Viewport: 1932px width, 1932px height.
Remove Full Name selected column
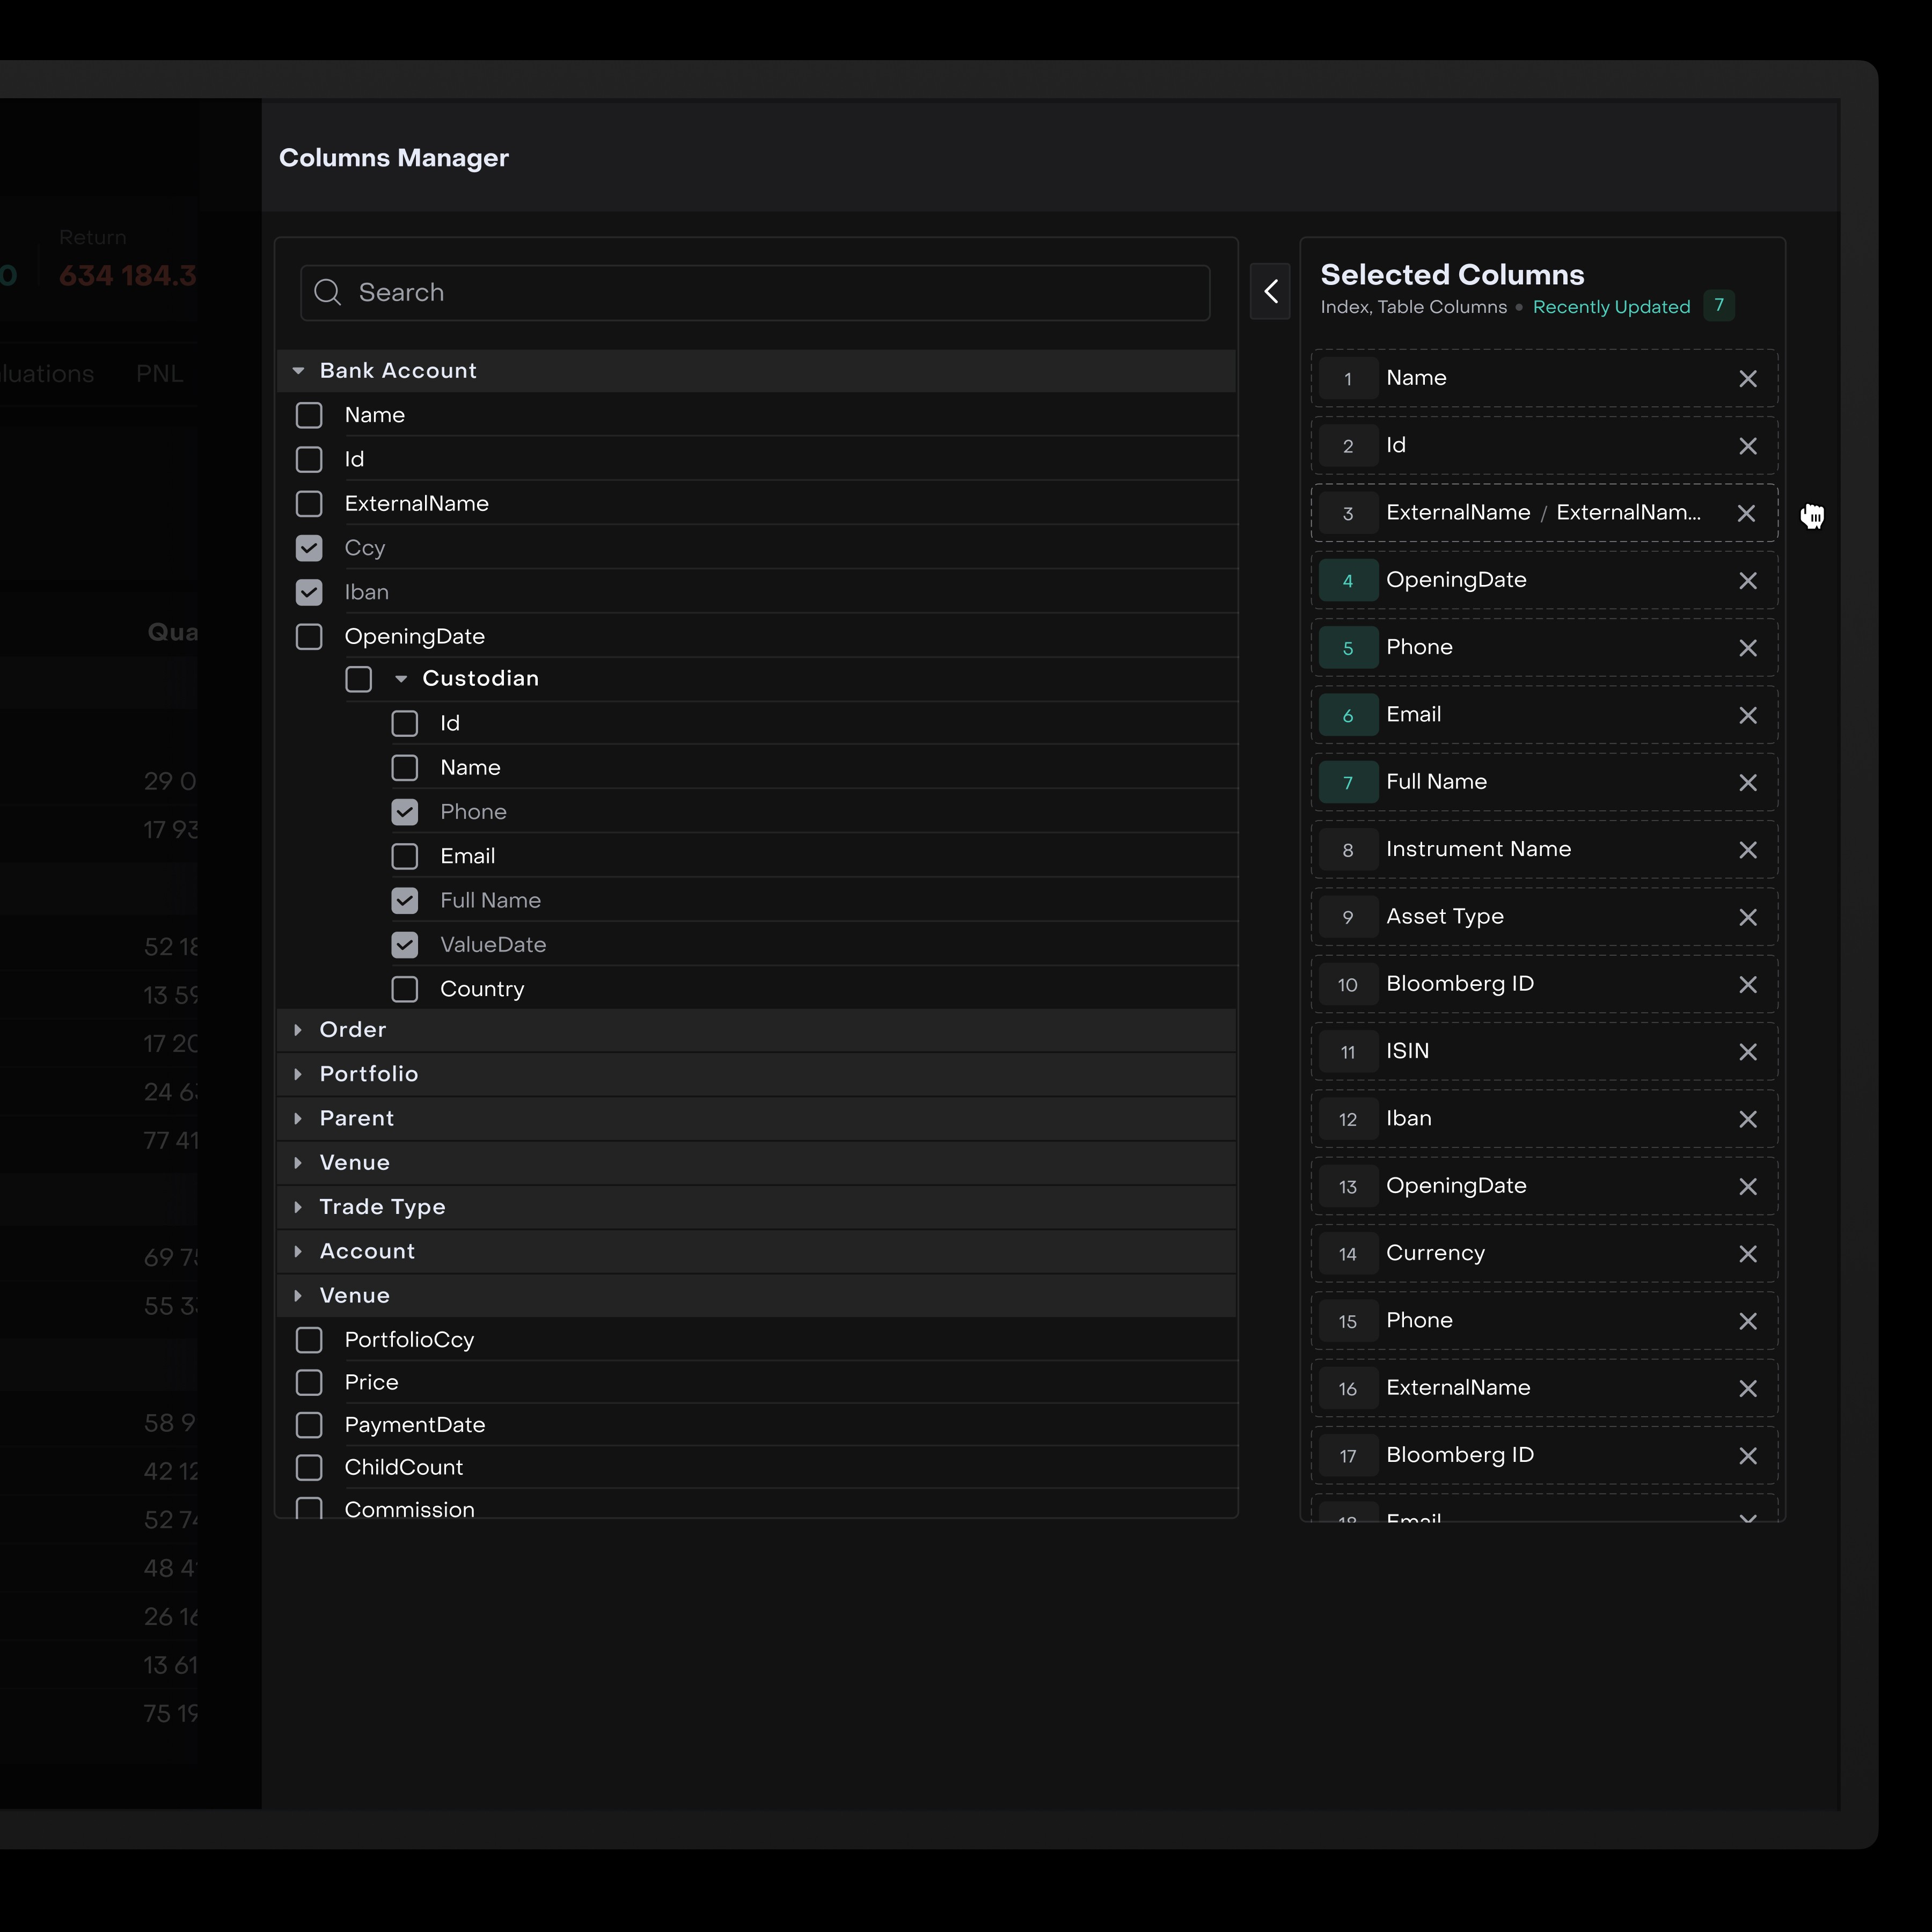click(x=1747, y=783)
